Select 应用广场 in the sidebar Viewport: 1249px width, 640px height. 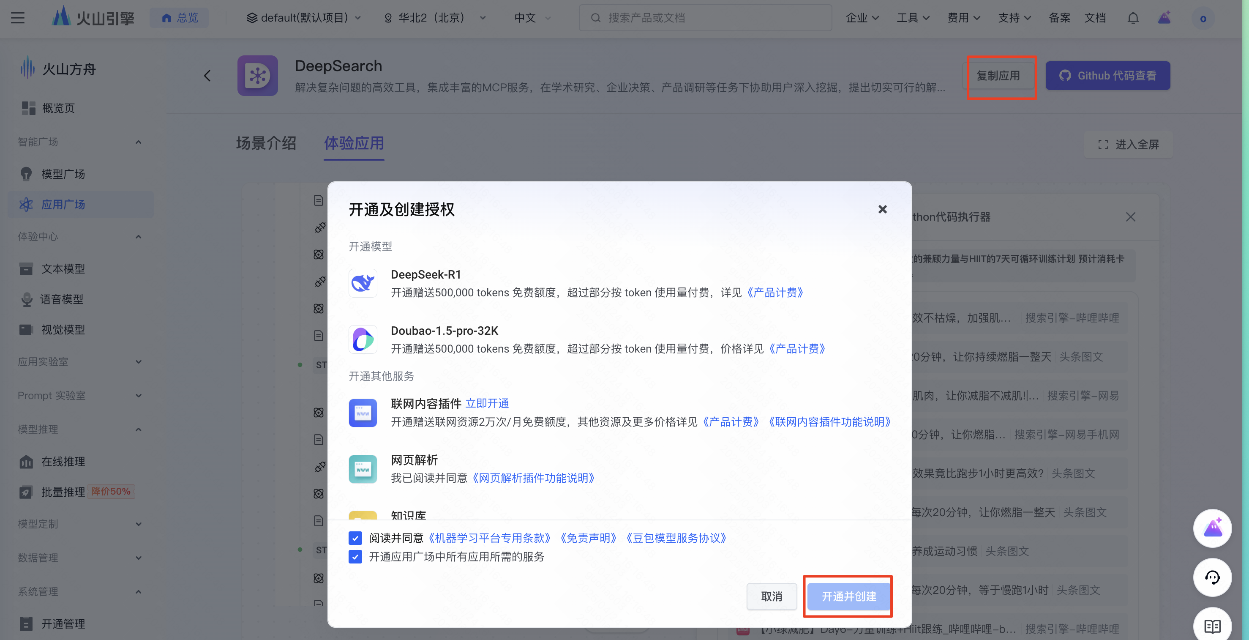(80, 204)
